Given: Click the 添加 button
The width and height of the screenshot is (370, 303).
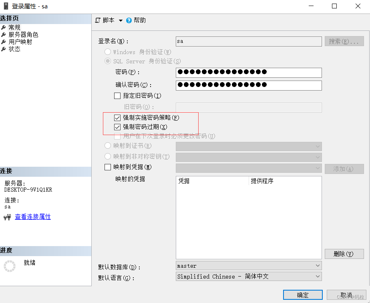Looking at the screenshot, I should 344,169.
